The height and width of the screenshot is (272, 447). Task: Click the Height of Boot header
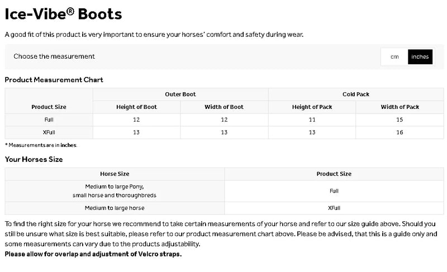click(x=136, y=107)
